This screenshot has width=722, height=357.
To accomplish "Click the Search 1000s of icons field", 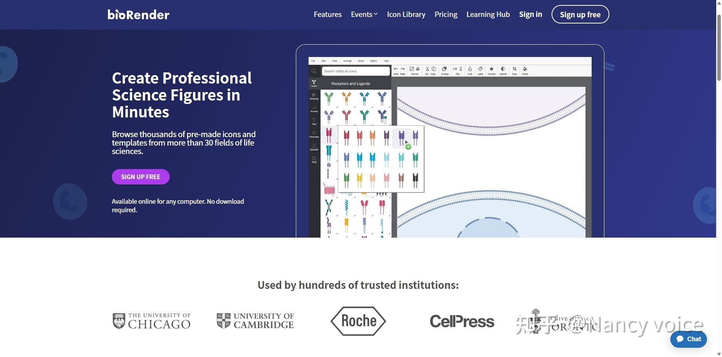I will click(356, 71).
